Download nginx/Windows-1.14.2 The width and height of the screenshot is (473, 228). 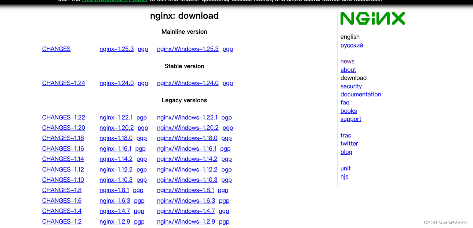tap(187, 159)
